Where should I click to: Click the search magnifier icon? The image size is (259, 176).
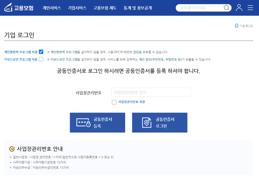(227, 8)
